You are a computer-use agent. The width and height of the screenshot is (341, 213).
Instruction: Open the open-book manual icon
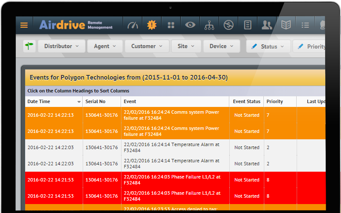(x=286, y=25)
